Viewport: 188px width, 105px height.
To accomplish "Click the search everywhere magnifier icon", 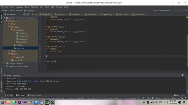I will 186,10.
